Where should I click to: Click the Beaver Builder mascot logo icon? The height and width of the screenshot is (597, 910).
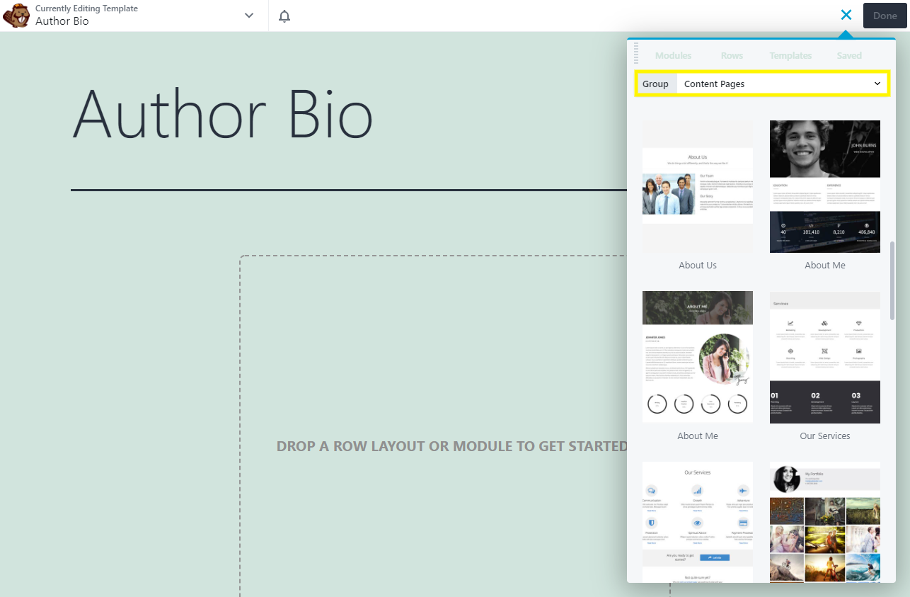[x=16, y=15]
